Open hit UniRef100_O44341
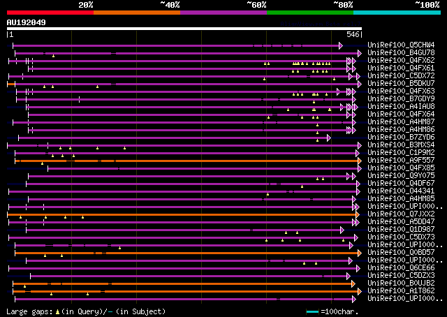 [x=401, y=191]
